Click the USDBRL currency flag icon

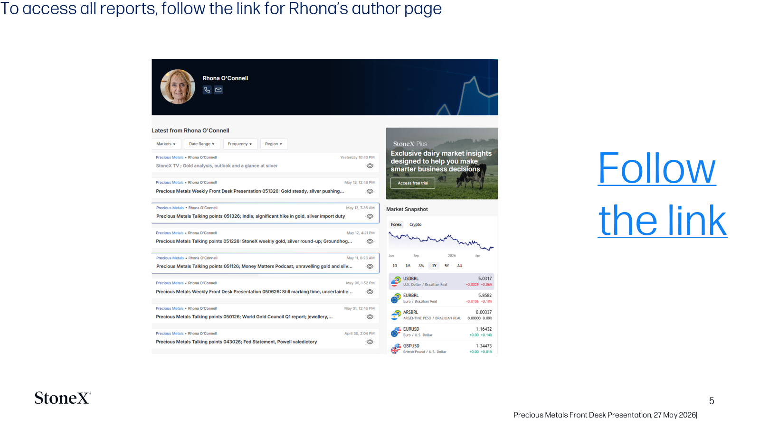point(396,281)
